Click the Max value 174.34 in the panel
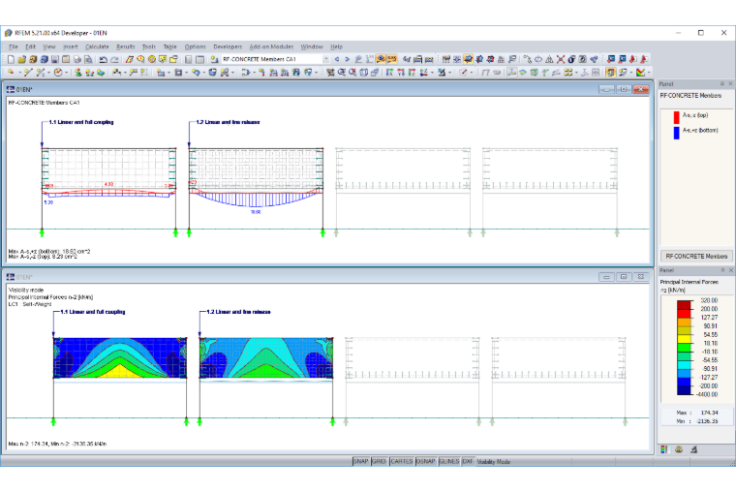Image resolution: width=736 pixels, height=492 pixels. 709,413
